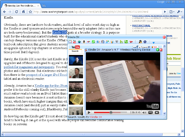Toggle HQ video quality

150,112
